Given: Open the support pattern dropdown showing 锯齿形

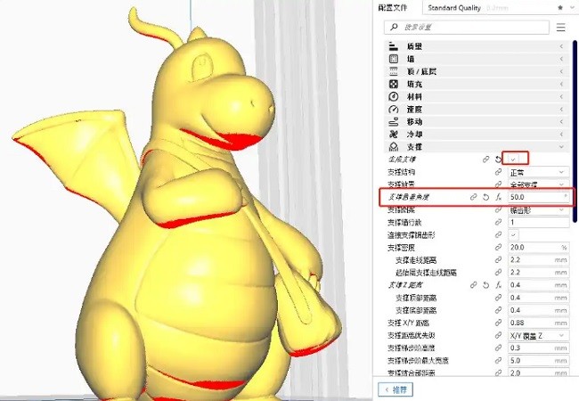Looking at the screenshot, I should [x=538, y=210].
